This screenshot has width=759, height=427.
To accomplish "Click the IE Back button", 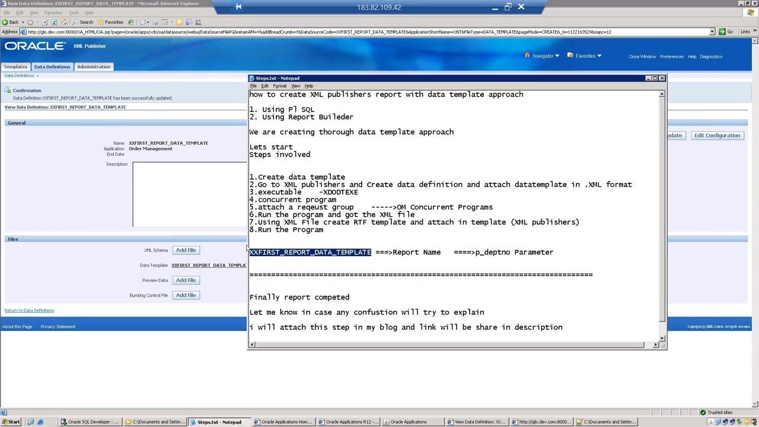I will (11, 22).
